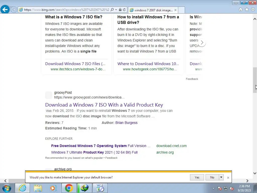Click No on default browser prompt

tap(212, 177)
